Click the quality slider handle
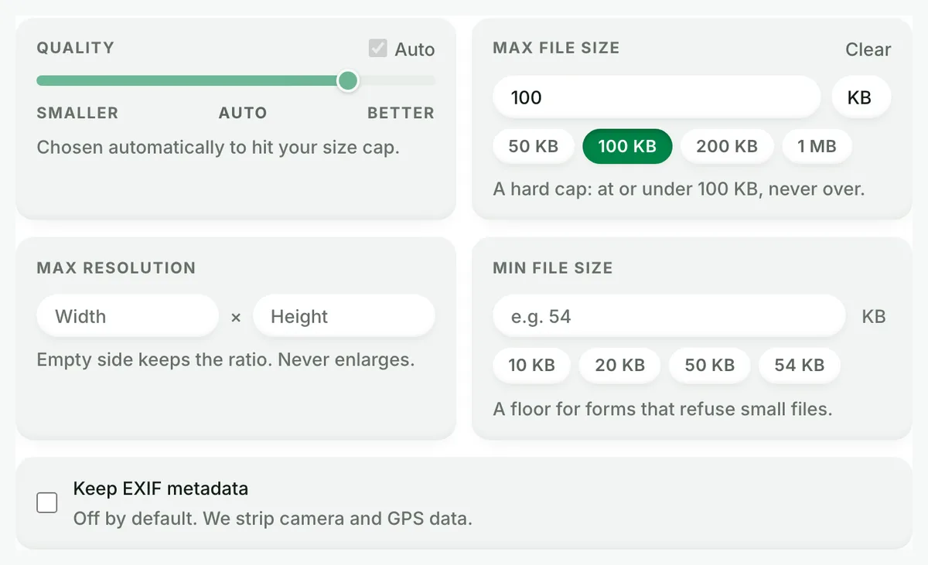The image size is (928, 565). pos(348,80)
